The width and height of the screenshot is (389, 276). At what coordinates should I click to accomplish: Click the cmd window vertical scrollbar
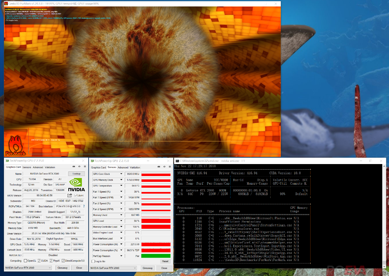(x=384, y=216)
